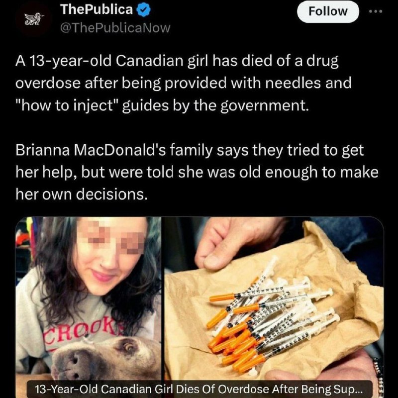Image resolution: width=398 pixels, height=398 pixels.
Task: Click the words "her own decisions."
Action: (82, 194)
